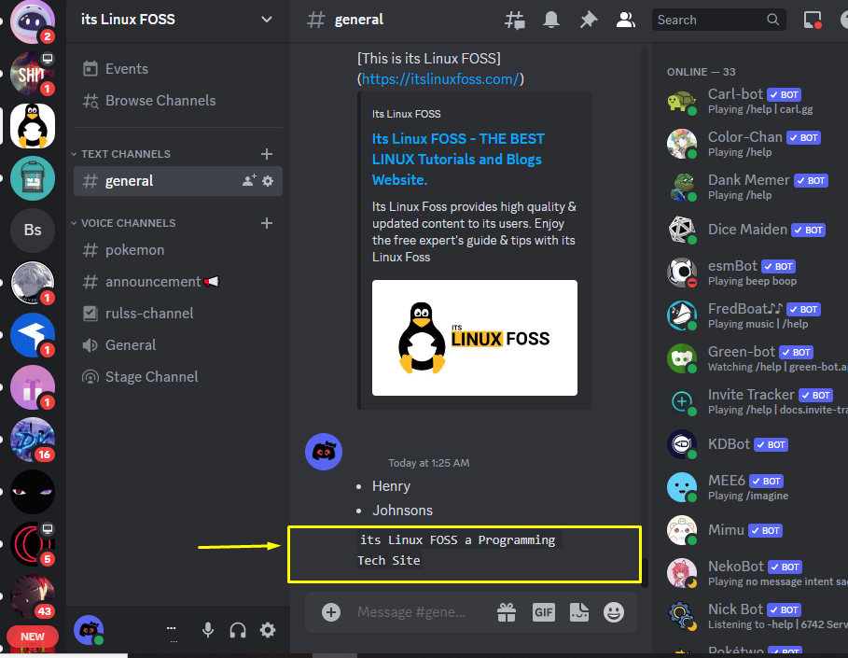Open embed title Its Linux FOSS link
The width and height of the screenshot is (848, 658).
tap(458, 159)
